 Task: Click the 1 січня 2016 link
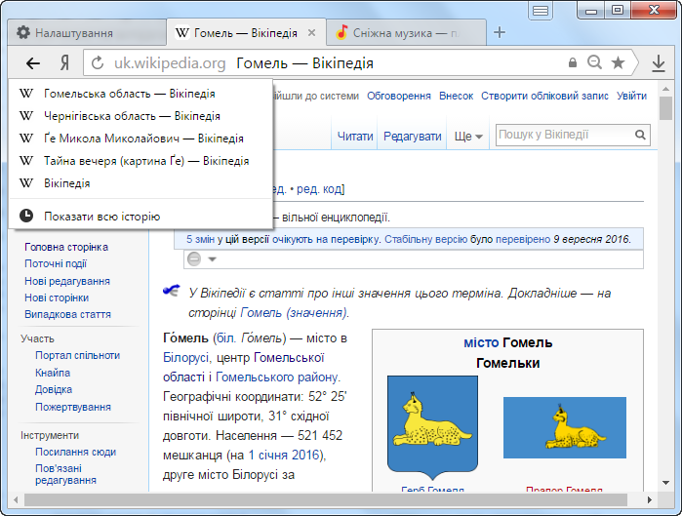coord(284,456)
